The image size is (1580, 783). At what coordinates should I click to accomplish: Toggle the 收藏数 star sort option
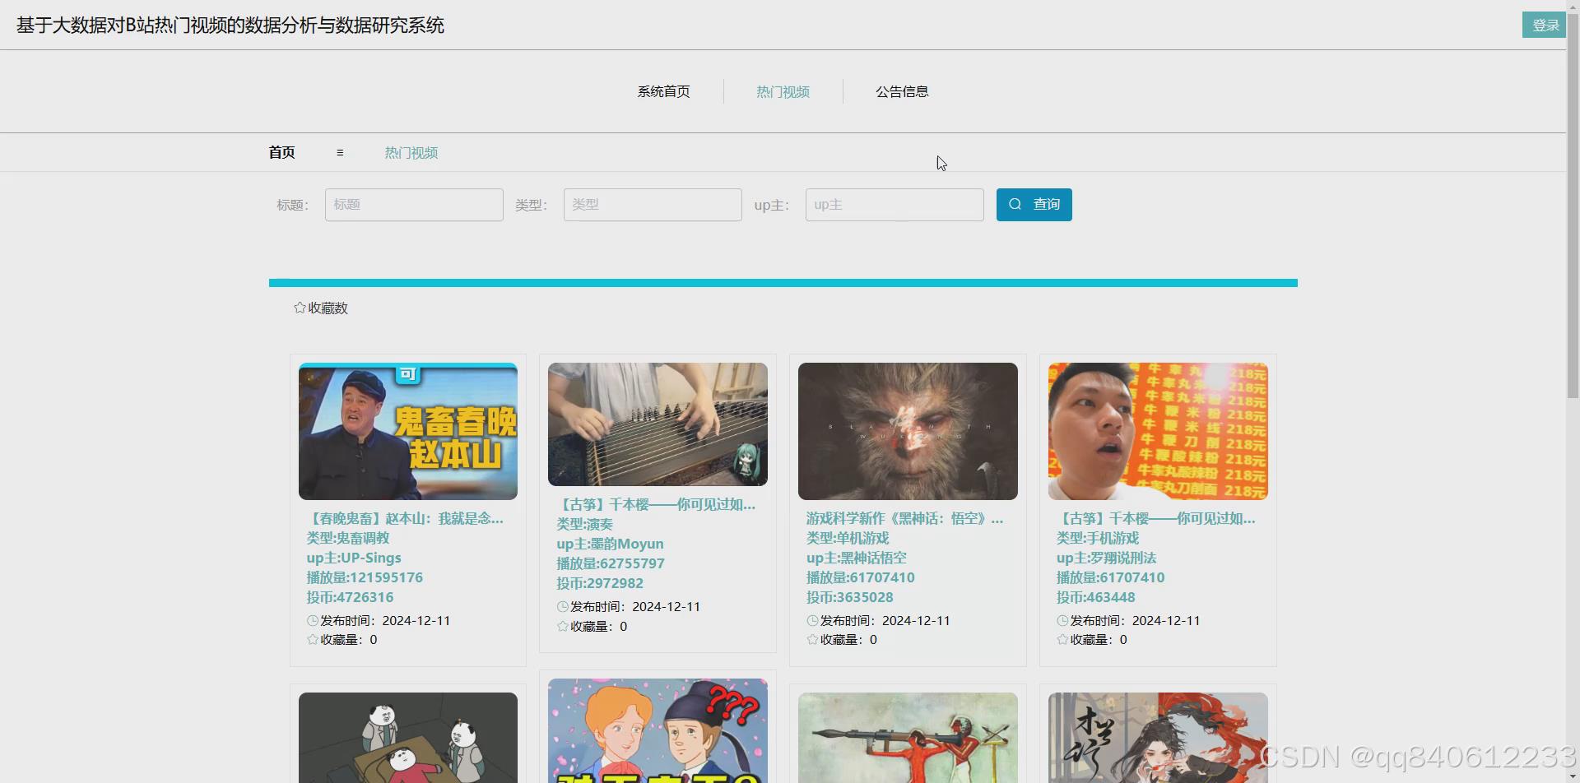point(321,308)
